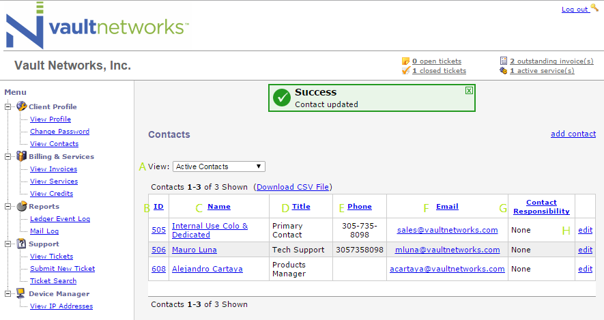Image resolution: width=604 pixels, height=320 pixels.
Task: Click the Client Profile wrench icon
Action: point(22,106)
